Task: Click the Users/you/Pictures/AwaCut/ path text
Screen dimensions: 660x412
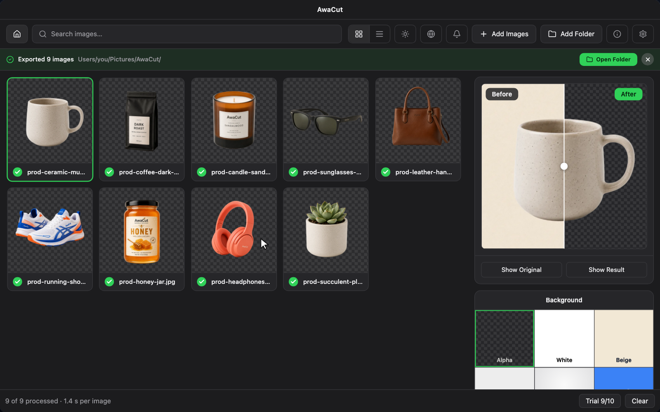Action: (x=119, y=59)
